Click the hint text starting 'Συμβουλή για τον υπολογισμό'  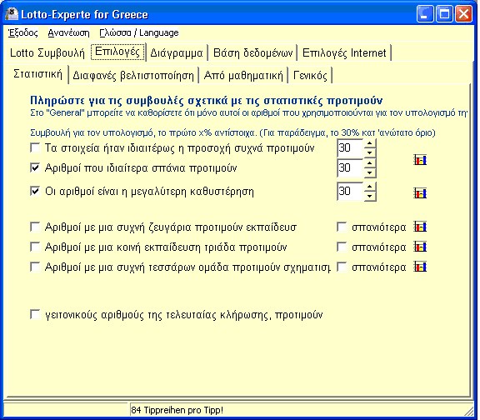coord(233,132)
